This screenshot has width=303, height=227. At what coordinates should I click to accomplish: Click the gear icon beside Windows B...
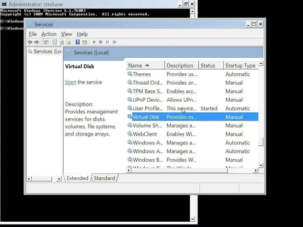(130, 159)
